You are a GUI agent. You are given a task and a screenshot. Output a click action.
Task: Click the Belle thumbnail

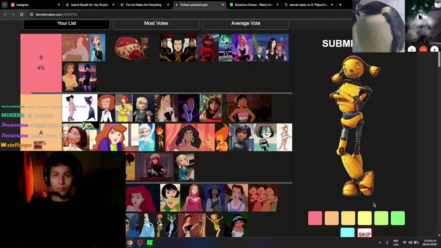click(236, 198)
